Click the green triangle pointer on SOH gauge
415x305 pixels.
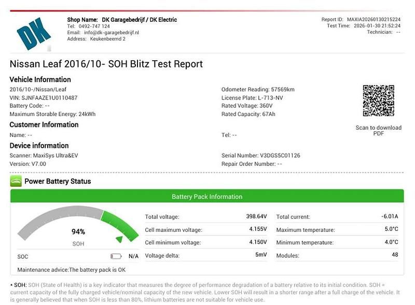tap(119, 239)
